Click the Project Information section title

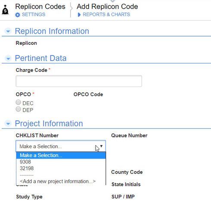49,124
